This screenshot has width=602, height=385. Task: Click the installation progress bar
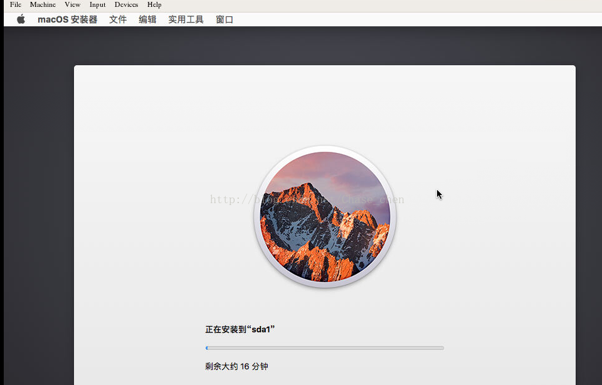tap(325, 348)
